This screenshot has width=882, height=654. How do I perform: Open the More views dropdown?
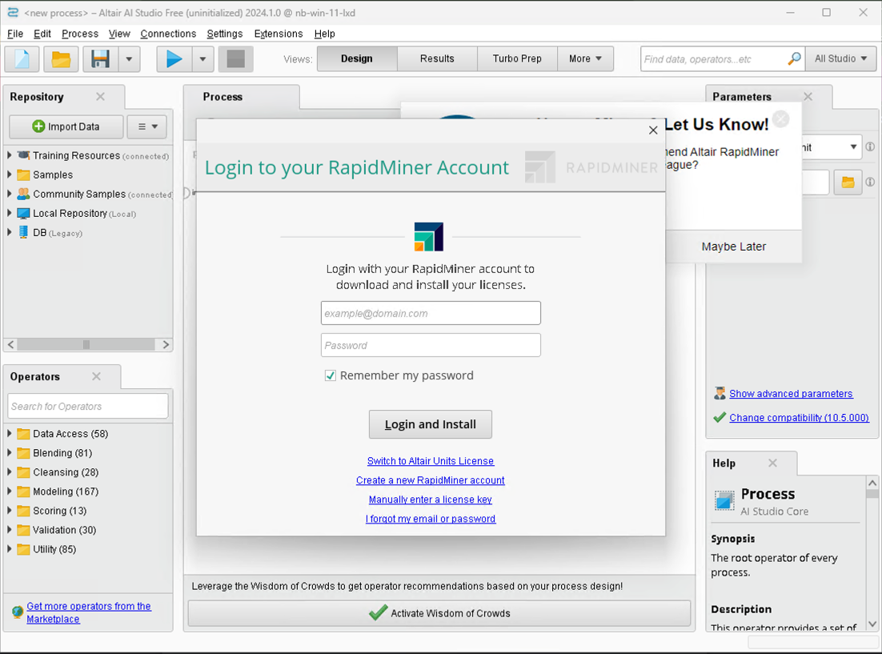pos(585,59)
